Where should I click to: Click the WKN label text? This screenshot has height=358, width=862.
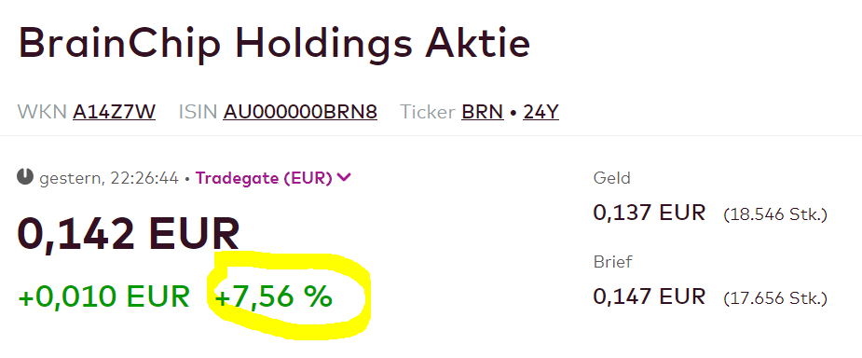point(42,112)
